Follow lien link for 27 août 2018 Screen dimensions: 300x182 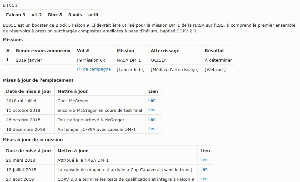tap(204, 179)
